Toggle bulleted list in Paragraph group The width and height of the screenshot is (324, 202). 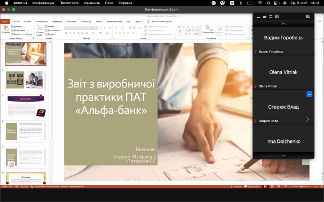116,28
